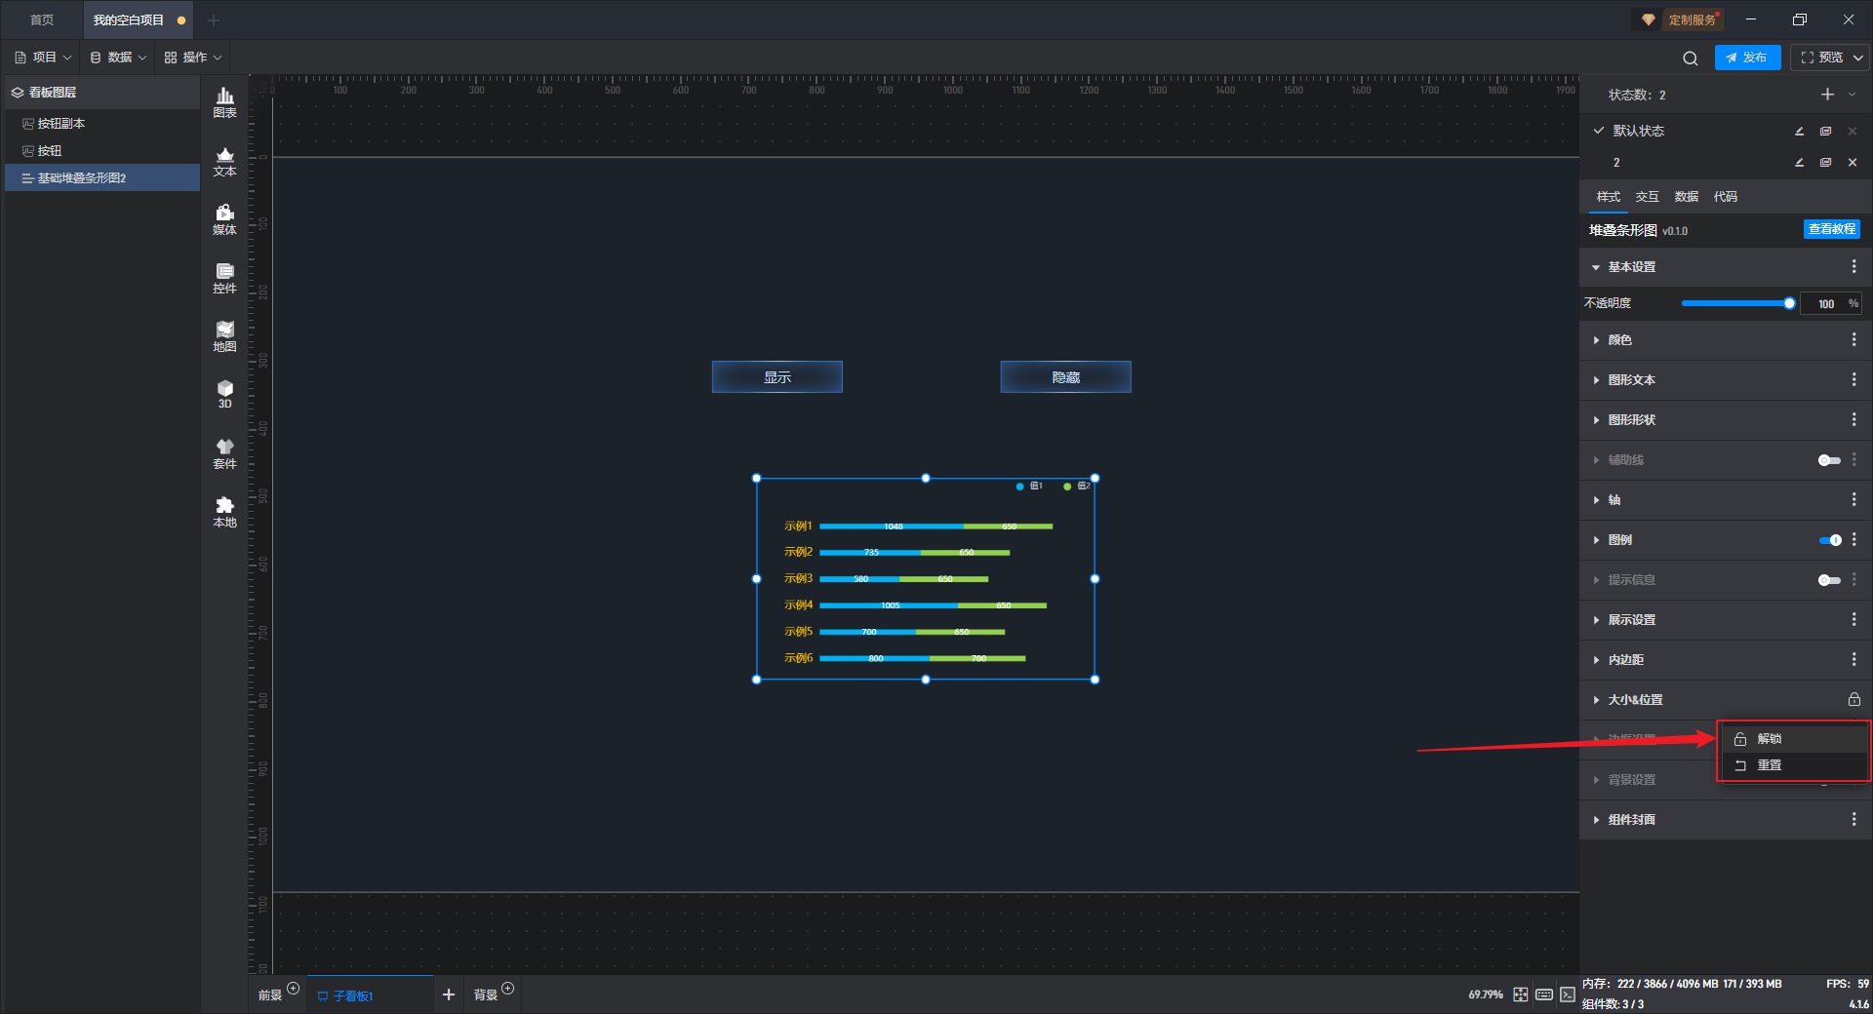Open the console terminal icon in status bar

click(1567, 994)
